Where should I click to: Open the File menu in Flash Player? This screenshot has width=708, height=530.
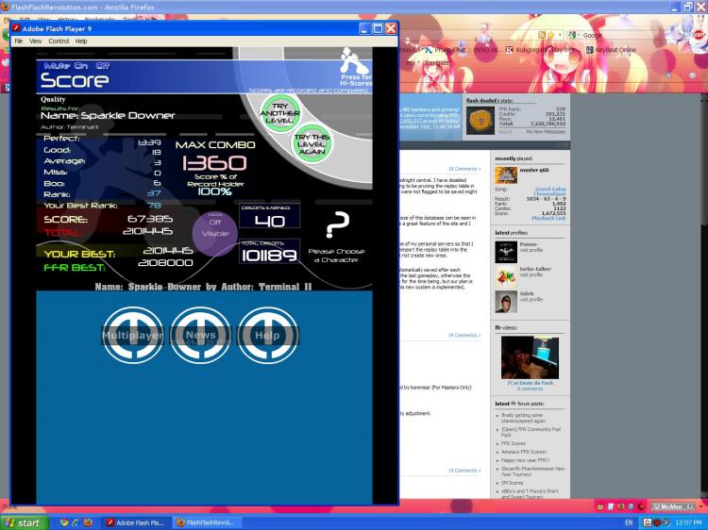click(x=19, y=41)
